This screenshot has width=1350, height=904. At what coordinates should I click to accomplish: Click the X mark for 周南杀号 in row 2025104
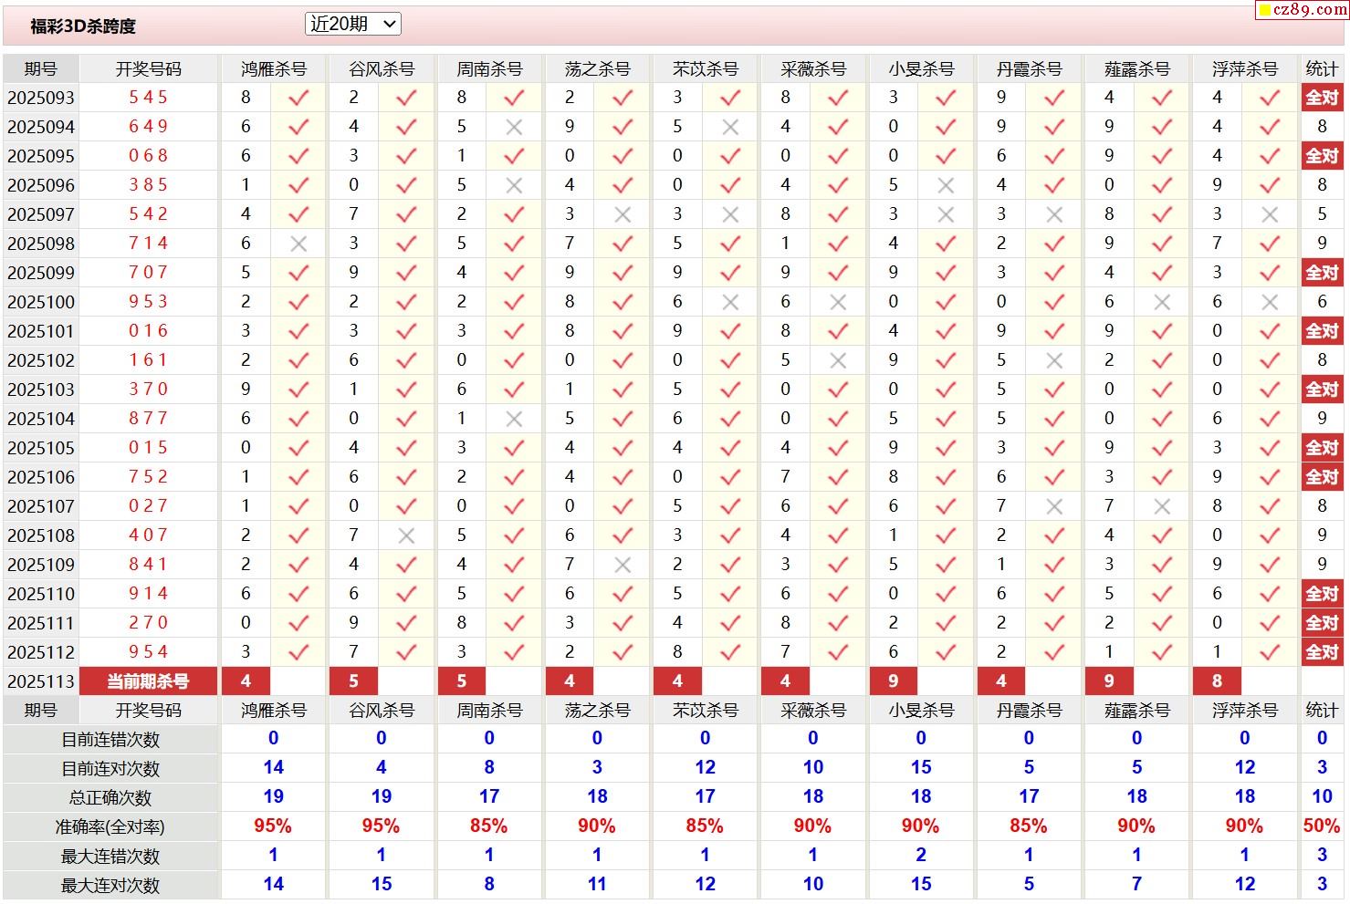[x=514, y=419]
